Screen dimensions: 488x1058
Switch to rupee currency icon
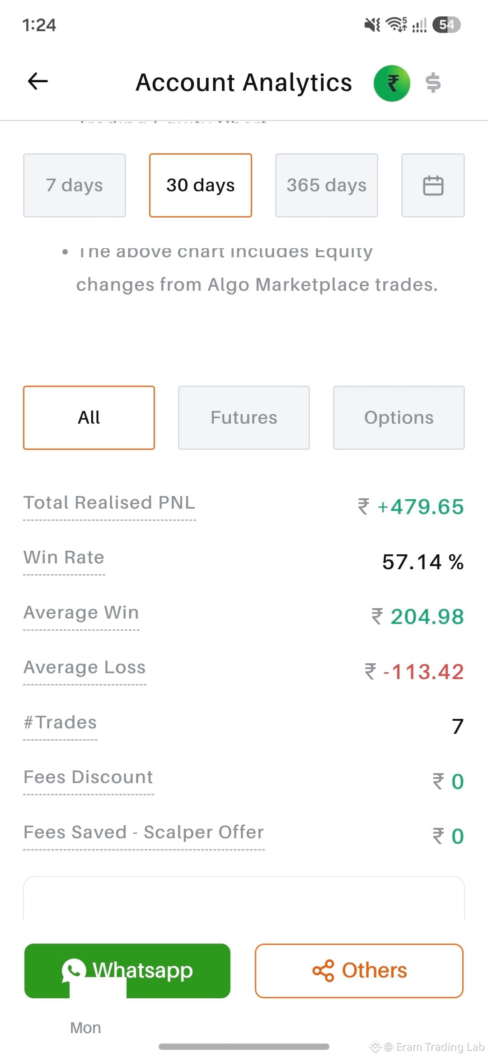[392, 83]
